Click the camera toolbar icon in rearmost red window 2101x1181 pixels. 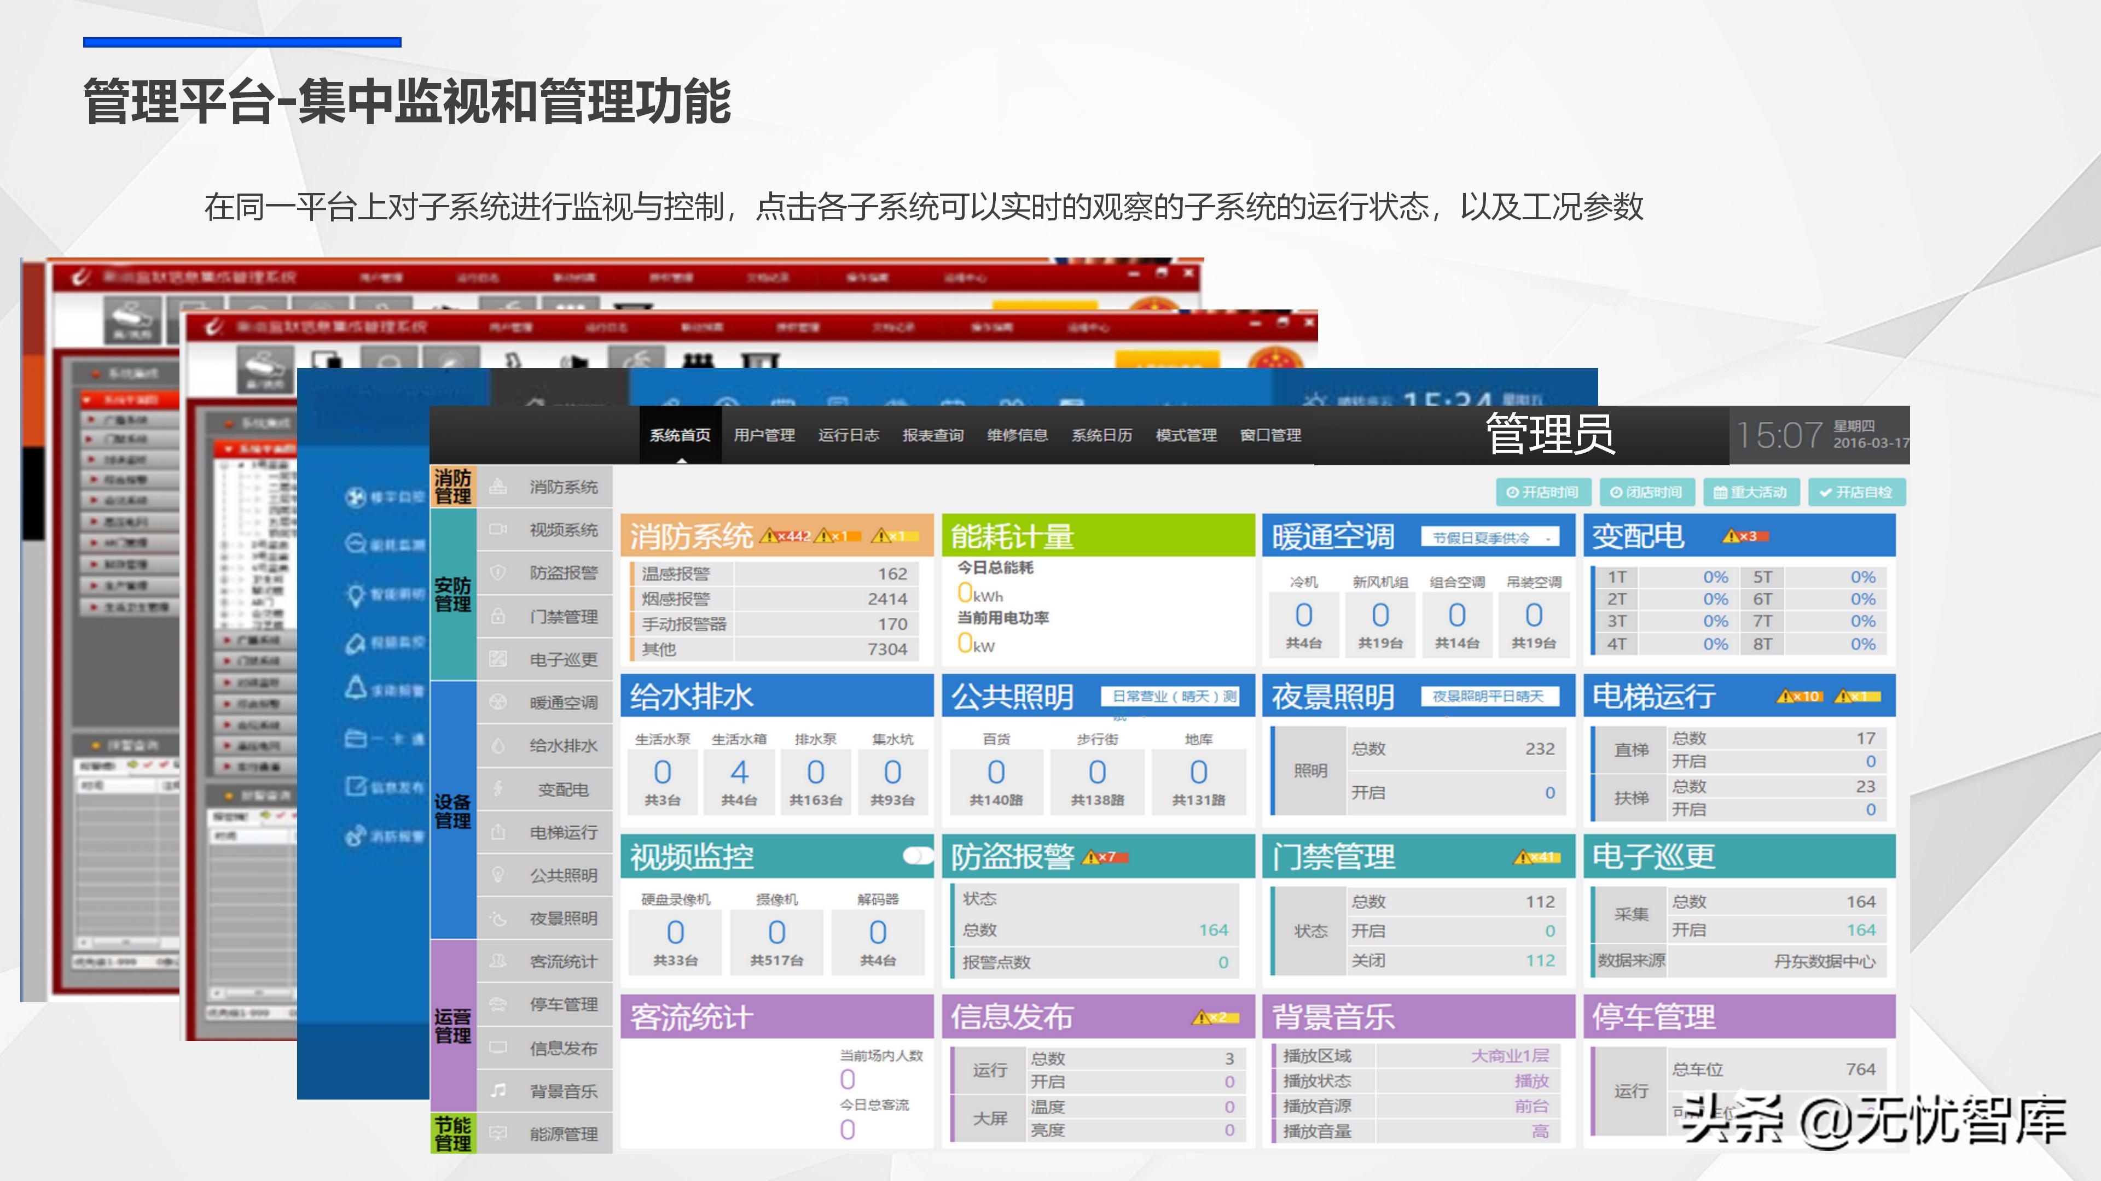(x=131, y=319)
